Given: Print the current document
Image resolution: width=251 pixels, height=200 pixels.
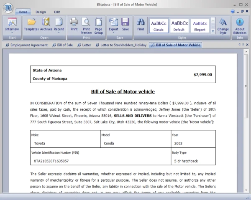Looking at the screenshot, I should coord(74,24).
